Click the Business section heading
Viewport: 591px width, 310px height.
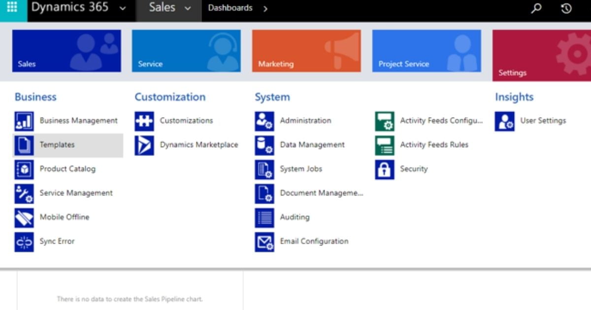(x=35, y=97)
